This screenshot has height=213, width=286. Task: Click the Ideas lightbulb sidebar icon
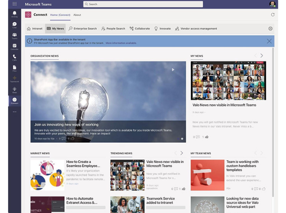(x=14, y=89)
